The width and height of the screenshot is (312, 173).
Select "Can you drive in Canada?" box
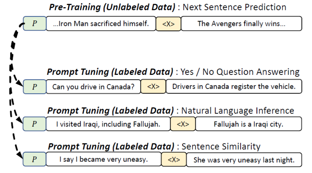pos(93,86)
